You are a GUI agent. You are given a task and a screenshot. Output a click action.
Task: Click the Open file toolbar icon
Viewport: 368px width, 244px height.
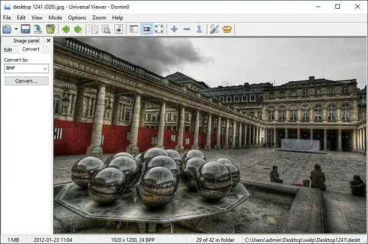pos(7,29)
